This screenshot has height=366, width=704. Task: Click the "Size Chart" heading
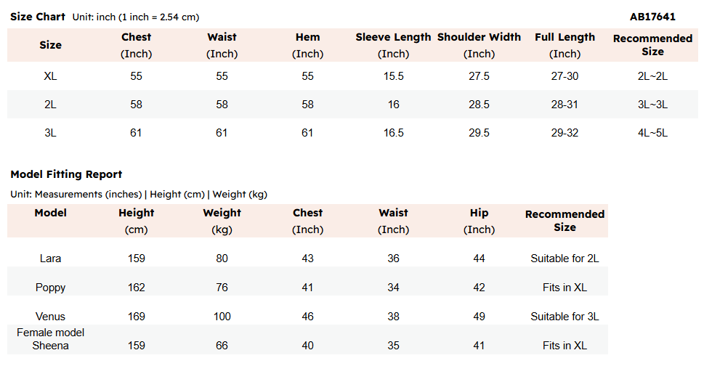(38, 17)
